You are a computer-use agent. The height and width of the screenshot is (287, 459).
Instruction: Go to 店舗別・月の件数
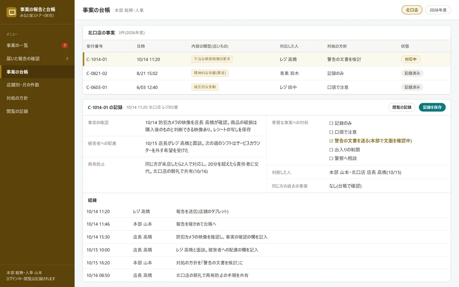click(x=37, y=85)
